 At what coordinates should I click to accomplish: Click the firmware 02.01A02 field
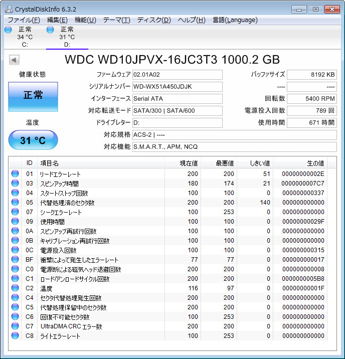coord(177,75)
